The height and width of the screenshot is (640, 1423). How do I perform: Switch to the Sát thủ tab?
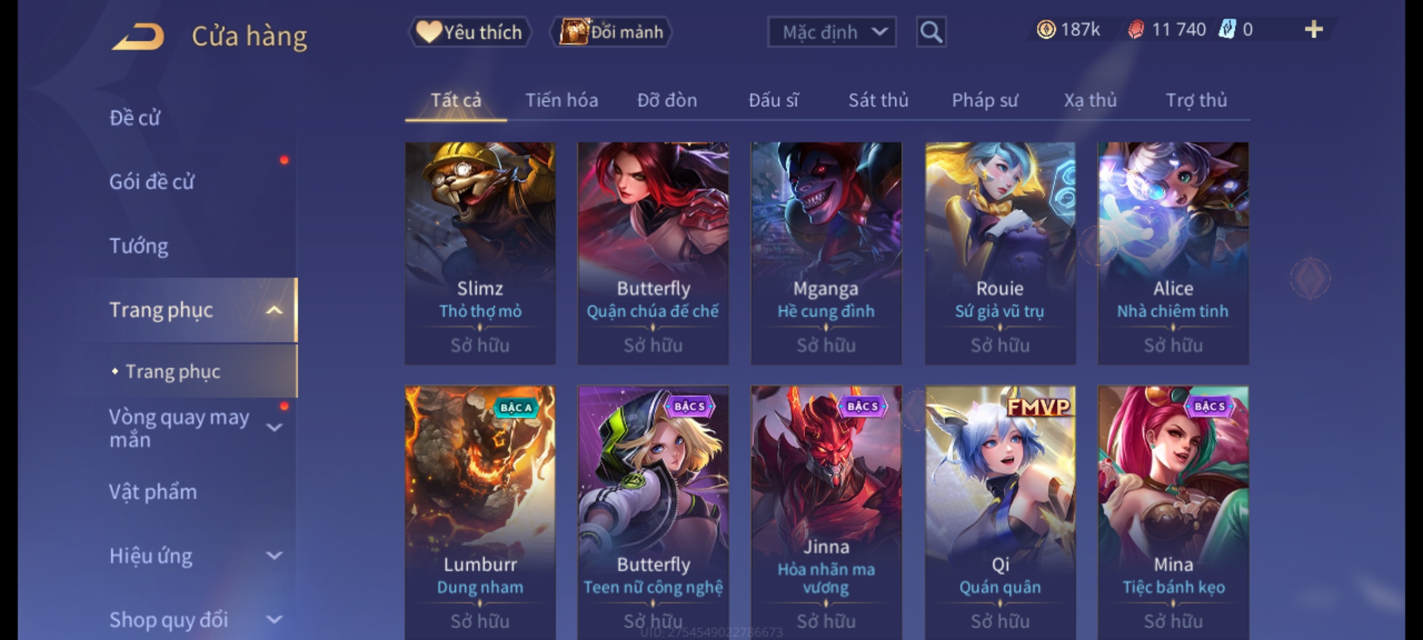[x=878, y=100]
